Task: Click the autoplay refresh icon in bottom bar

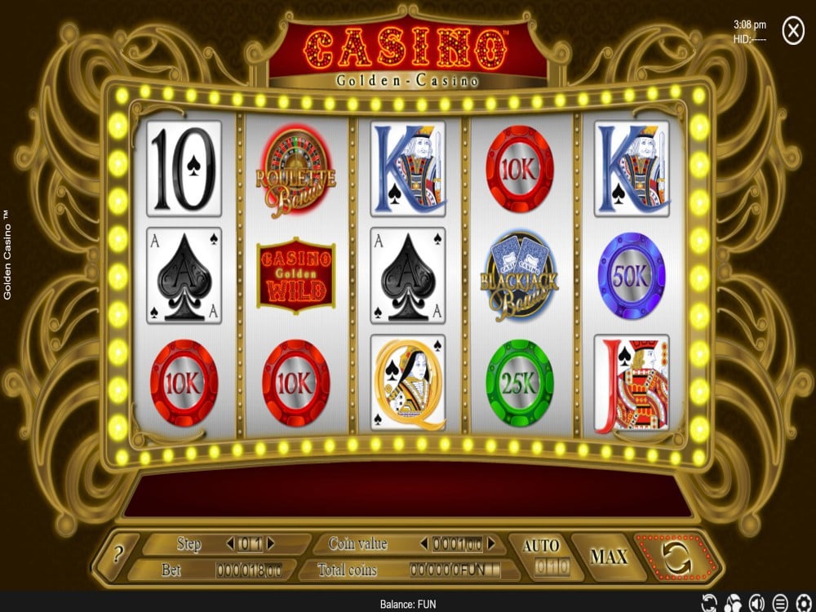Action: tap(709, 603)
